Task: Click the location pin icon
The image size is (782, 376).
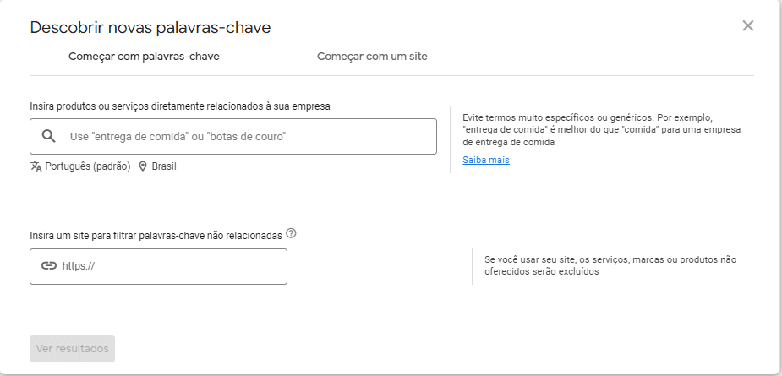Action: (143, 166)
